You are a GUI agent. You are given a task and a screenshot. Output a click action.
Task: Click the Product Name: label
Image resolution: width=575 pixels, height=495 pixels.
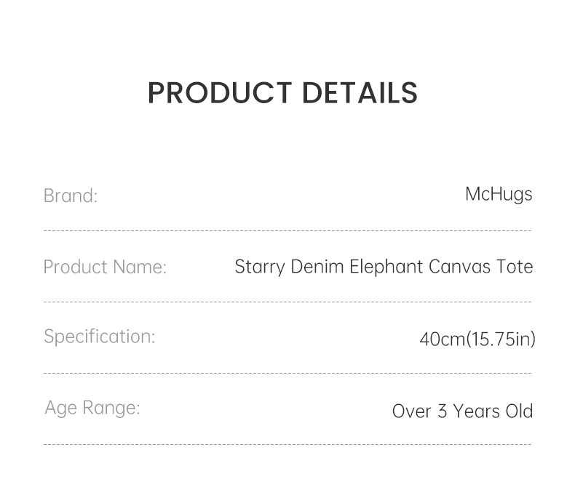pyautogui.click(x=105, y=267)
